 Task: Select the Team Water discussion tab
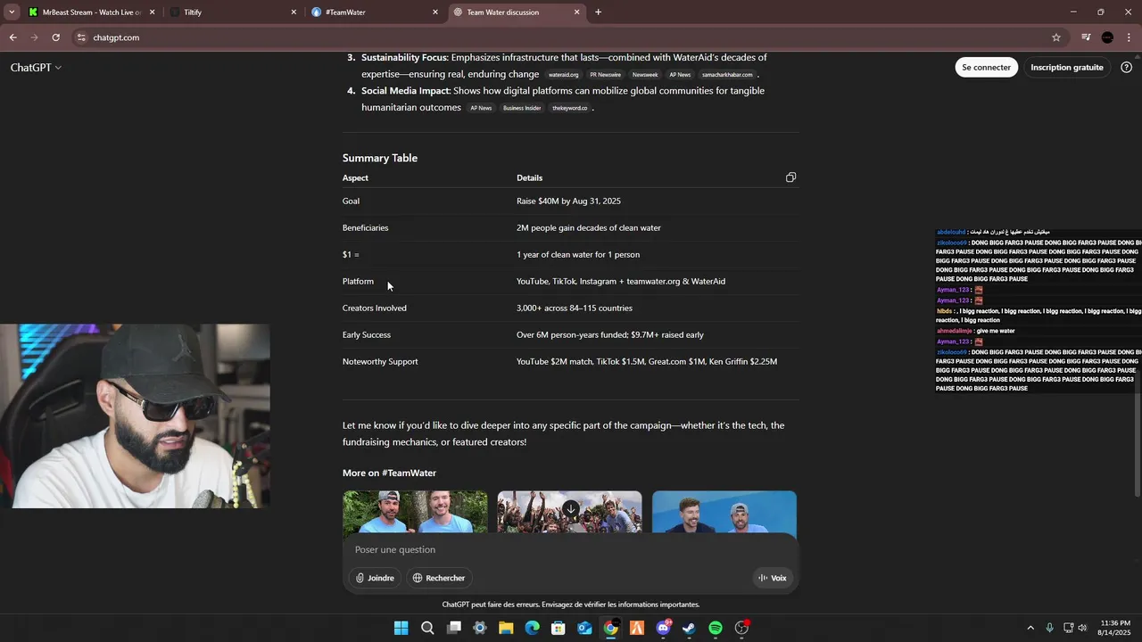pyautogui.click(x=517, y=12)
